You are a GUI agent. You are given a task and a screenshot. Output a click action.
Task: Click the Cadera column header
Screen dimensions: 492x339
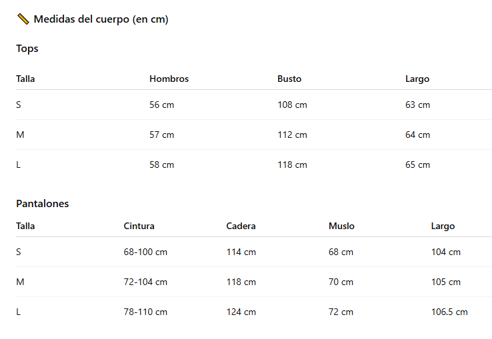pos(241,226)
